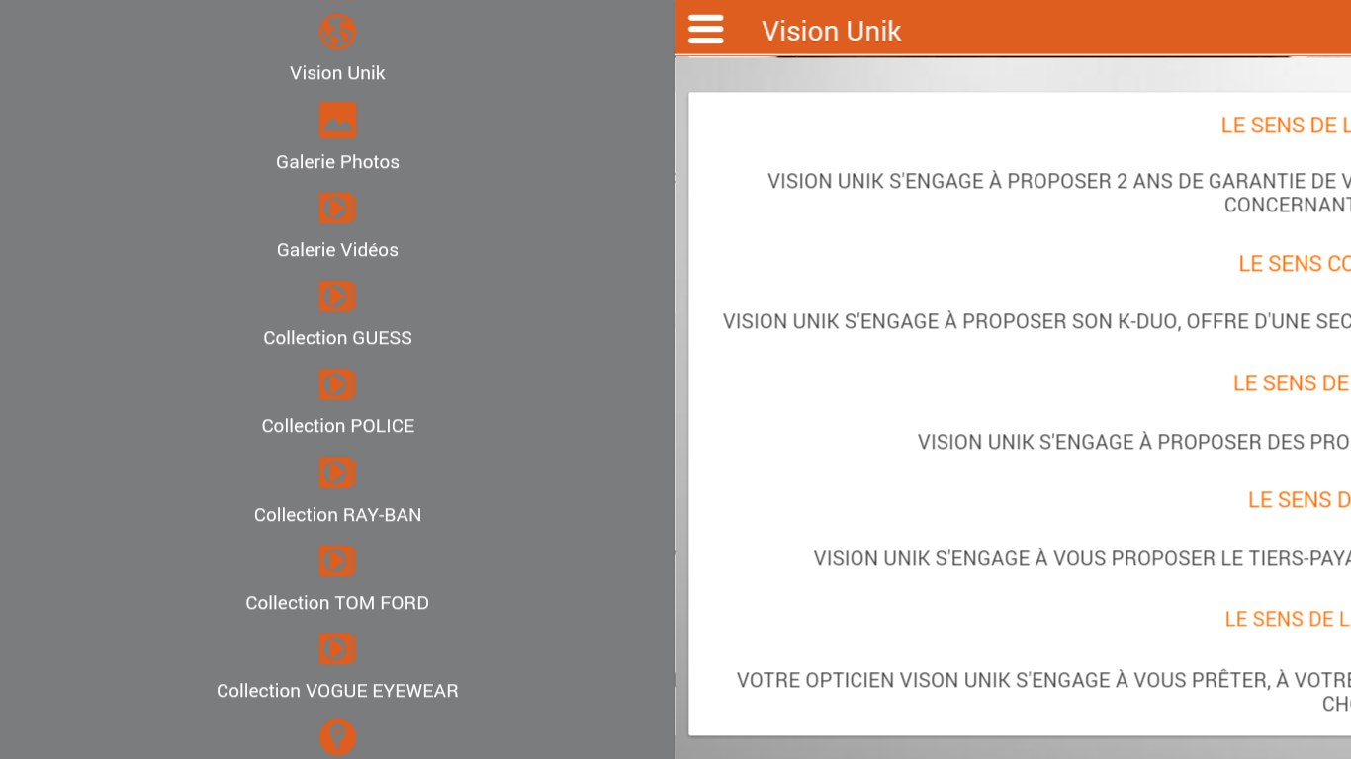Screen dimensions: 1351x759
Task: Tap the Collection TOM FORD play icon
Action: (337, 560)
